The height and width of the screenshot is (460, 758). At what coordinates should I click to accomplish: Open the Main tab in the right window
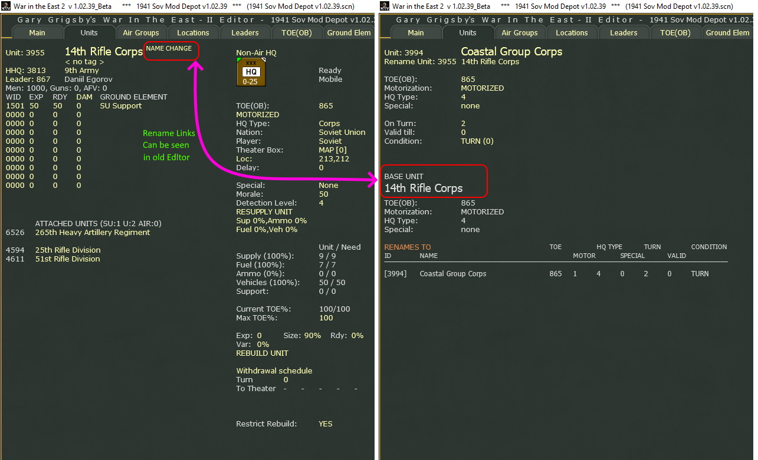point(416,33)
